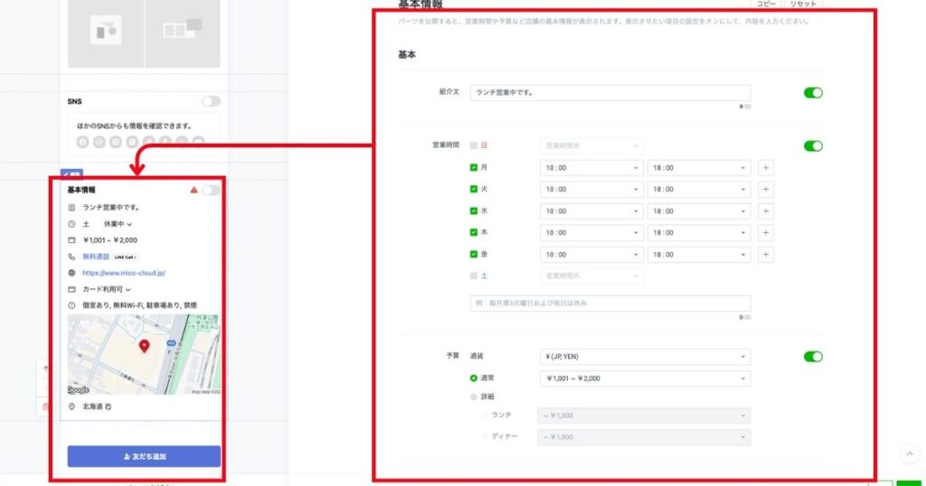Open the 水 closing time 18:00 dropdown
Screen dimensions: 926x486
coord(699,211)
